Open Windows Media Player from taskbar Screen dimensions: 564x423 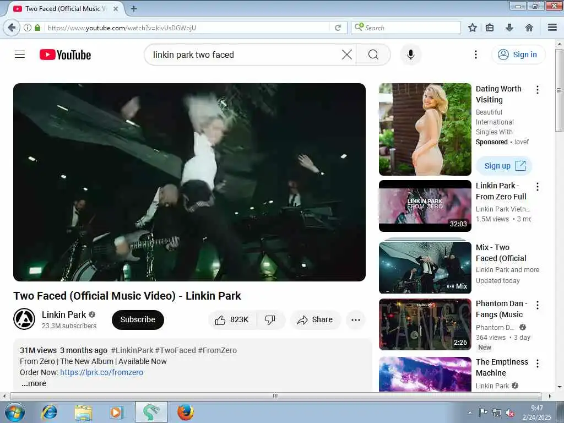(116, 412)
